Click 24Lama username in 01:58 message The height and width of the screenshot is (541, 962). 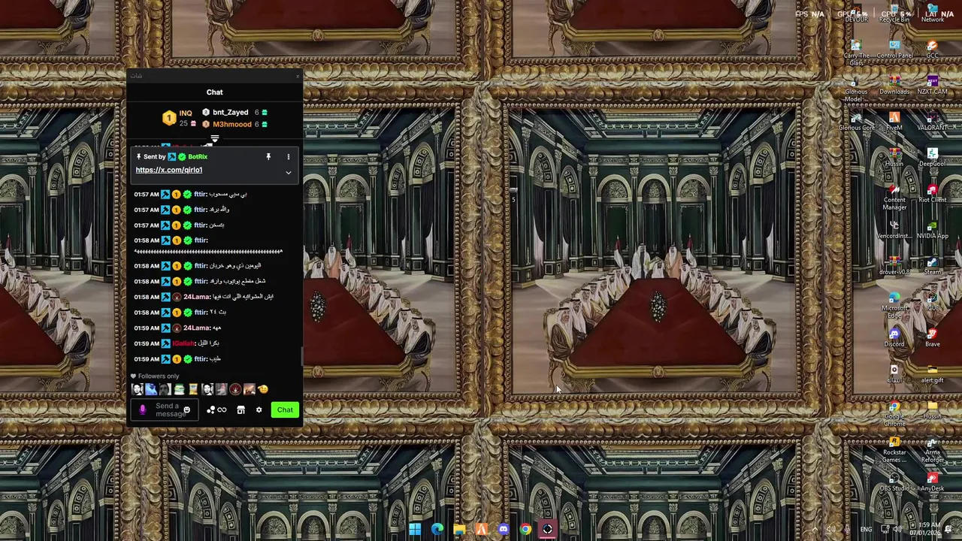196,297
